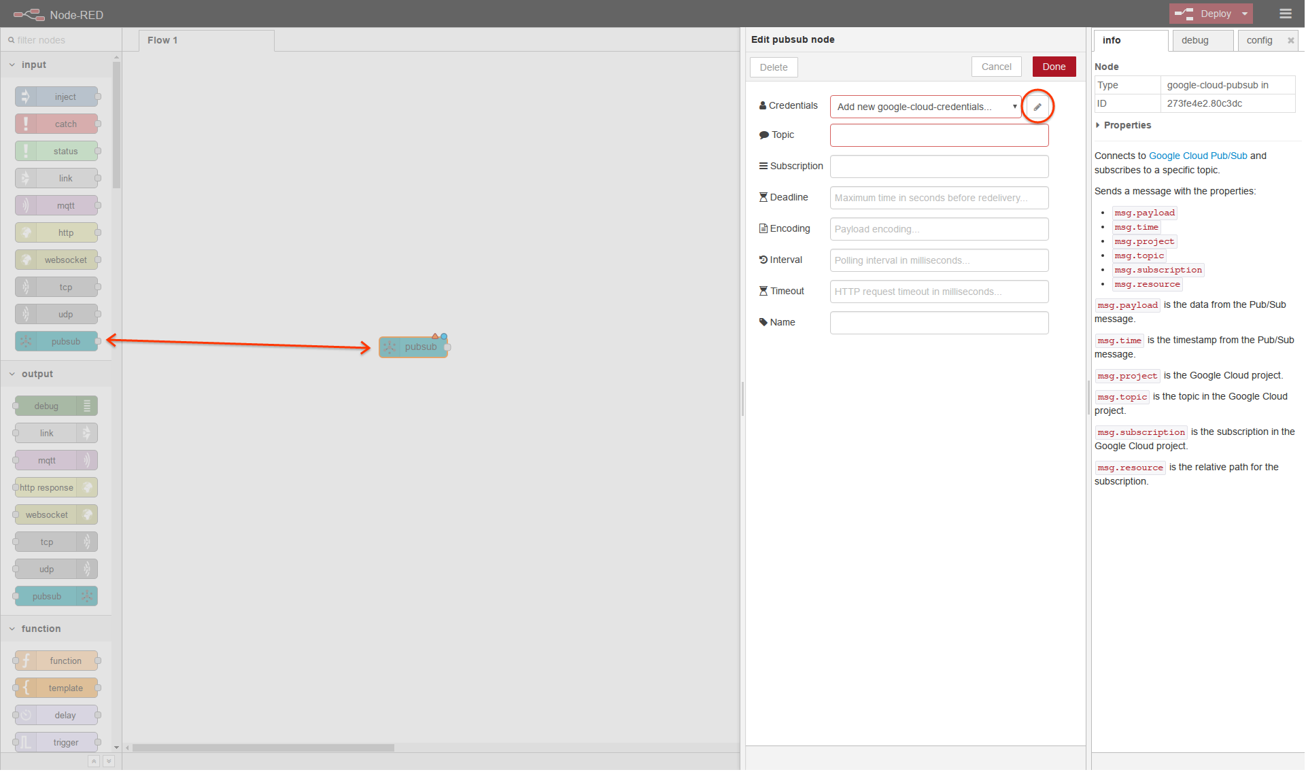Select the Flow 1 tab
The image size is (1306, 772).
pos(162,40)
